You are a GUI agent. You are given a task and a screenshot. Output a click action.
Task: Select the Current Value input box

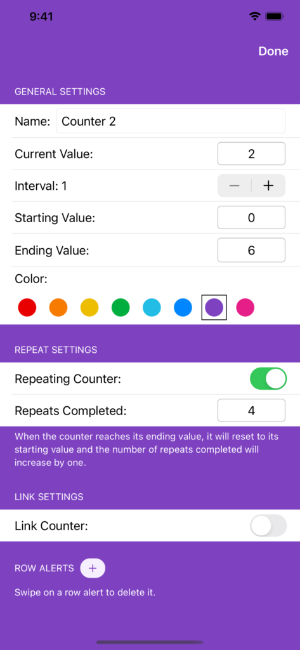(252, 154)
